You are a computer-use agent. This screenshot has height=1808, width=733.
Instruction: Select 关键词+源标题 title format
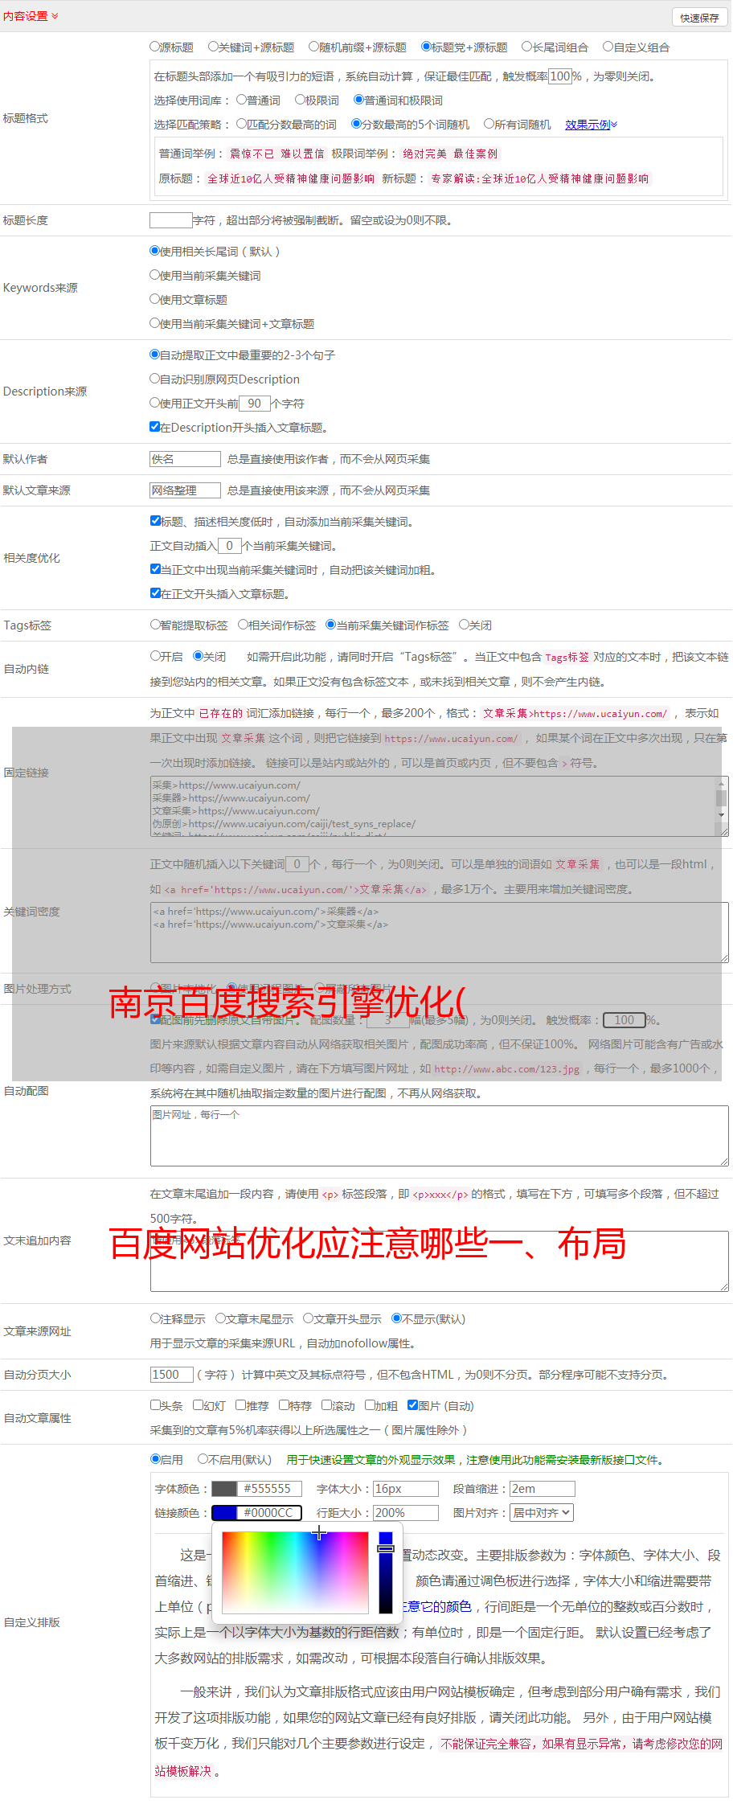pos(213,47)
